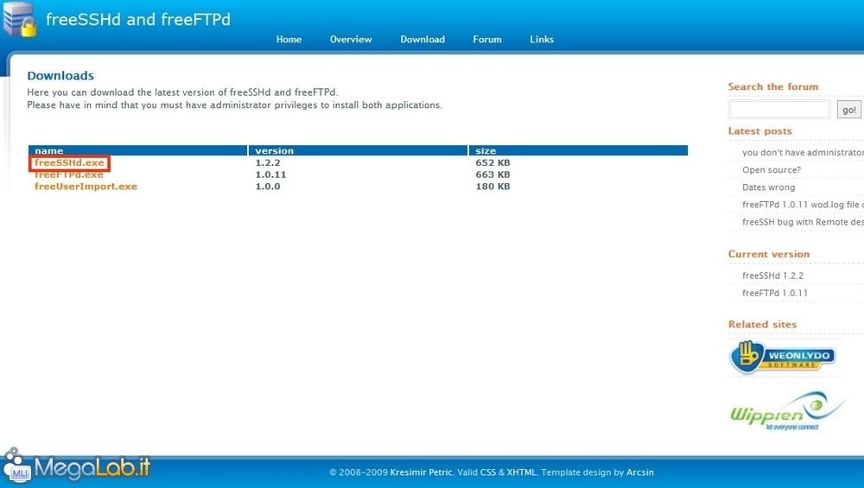This screenshot has width=864, height=488.
Task: Select size cell '663 KB'
Action: click(x=492, y=174)
